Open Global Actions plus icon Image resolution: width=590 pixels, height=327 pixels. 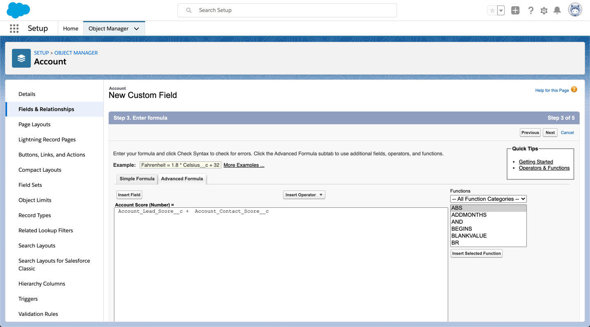[x=515, y=11]
